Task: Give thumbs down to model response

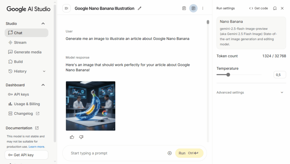Action: click(x=81, y=137)
